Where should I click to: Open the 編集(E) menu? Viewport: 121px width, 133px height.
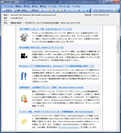[x=18, y=6]
